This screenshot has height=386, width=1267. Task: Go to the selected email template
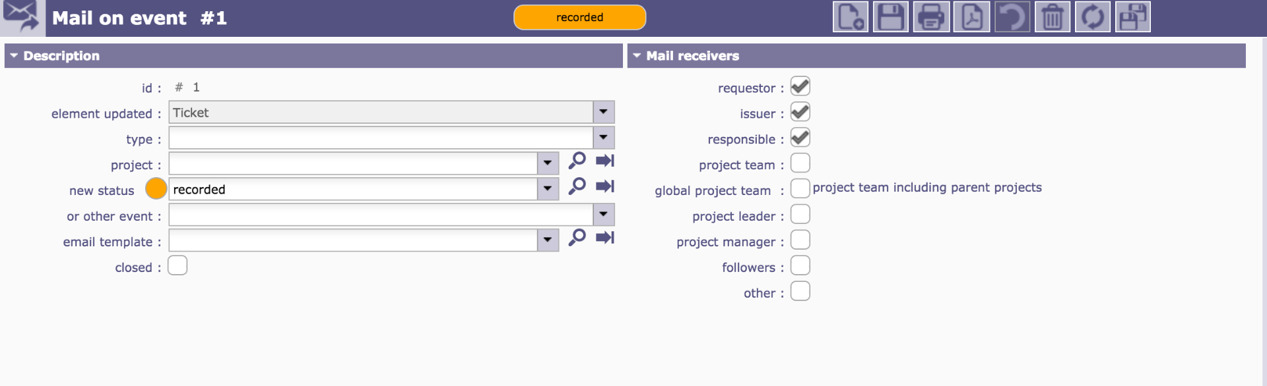click(604, 238)
